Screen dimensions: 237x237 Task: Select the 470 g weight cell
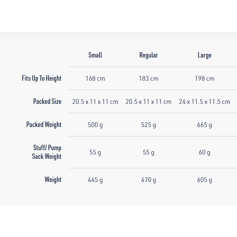[149, 180]
